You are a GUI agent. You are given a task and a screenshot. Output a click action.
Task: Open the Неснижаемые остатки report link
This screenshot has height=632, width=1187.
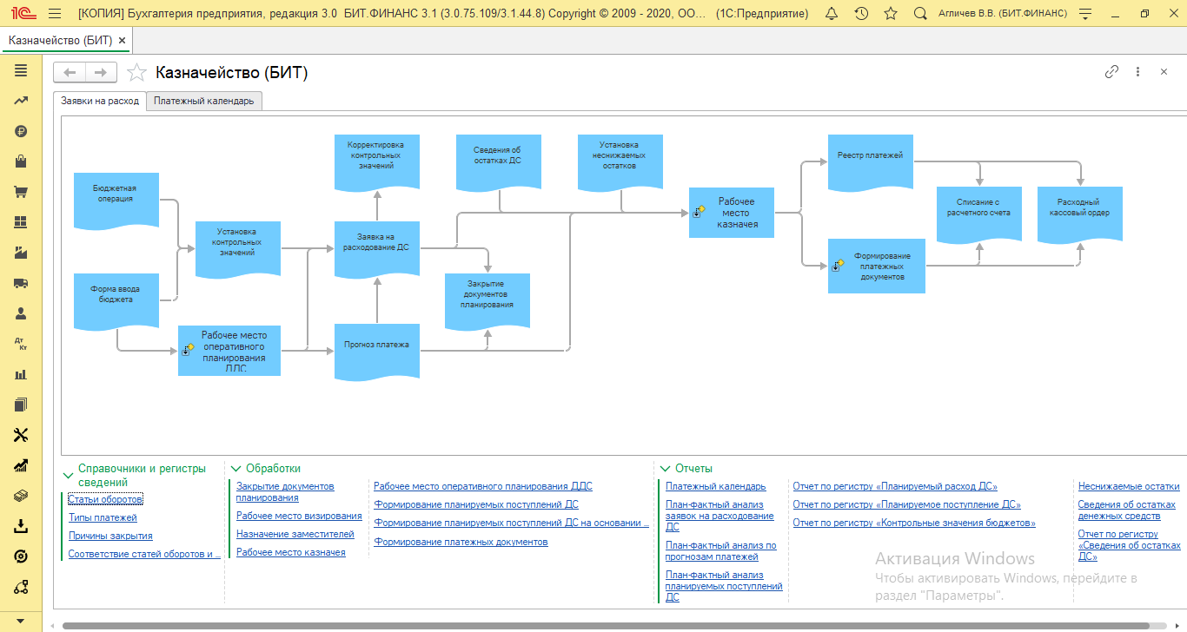pyautogui.click(x=1128, y=486)
